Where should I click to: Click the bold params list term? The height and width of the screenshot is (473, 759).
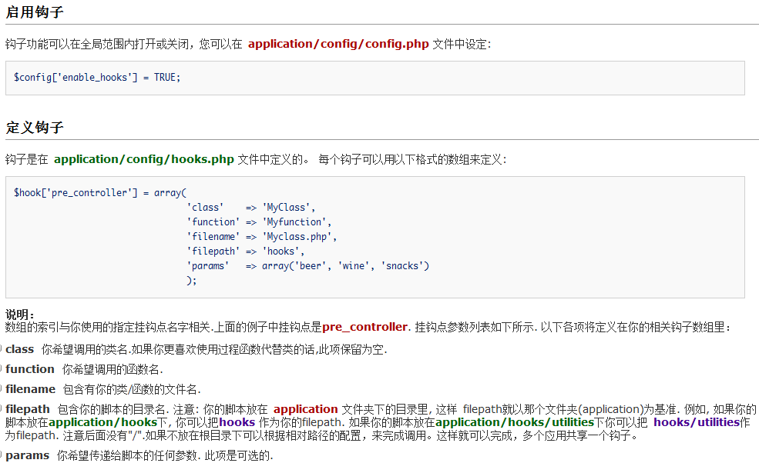[28, 455]
